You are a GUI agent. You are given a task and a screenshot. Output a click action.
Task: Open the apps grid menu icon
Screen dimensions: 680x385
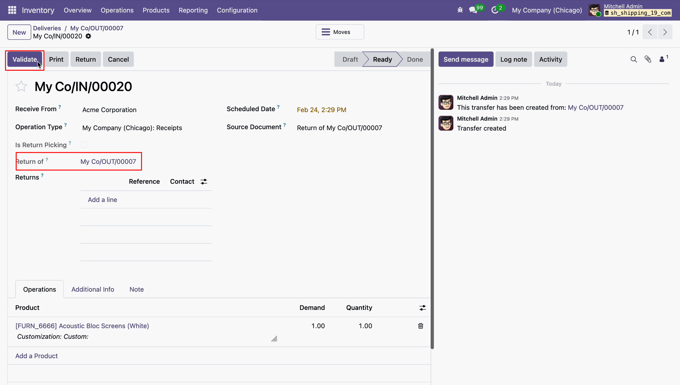(x=12, y=10)
